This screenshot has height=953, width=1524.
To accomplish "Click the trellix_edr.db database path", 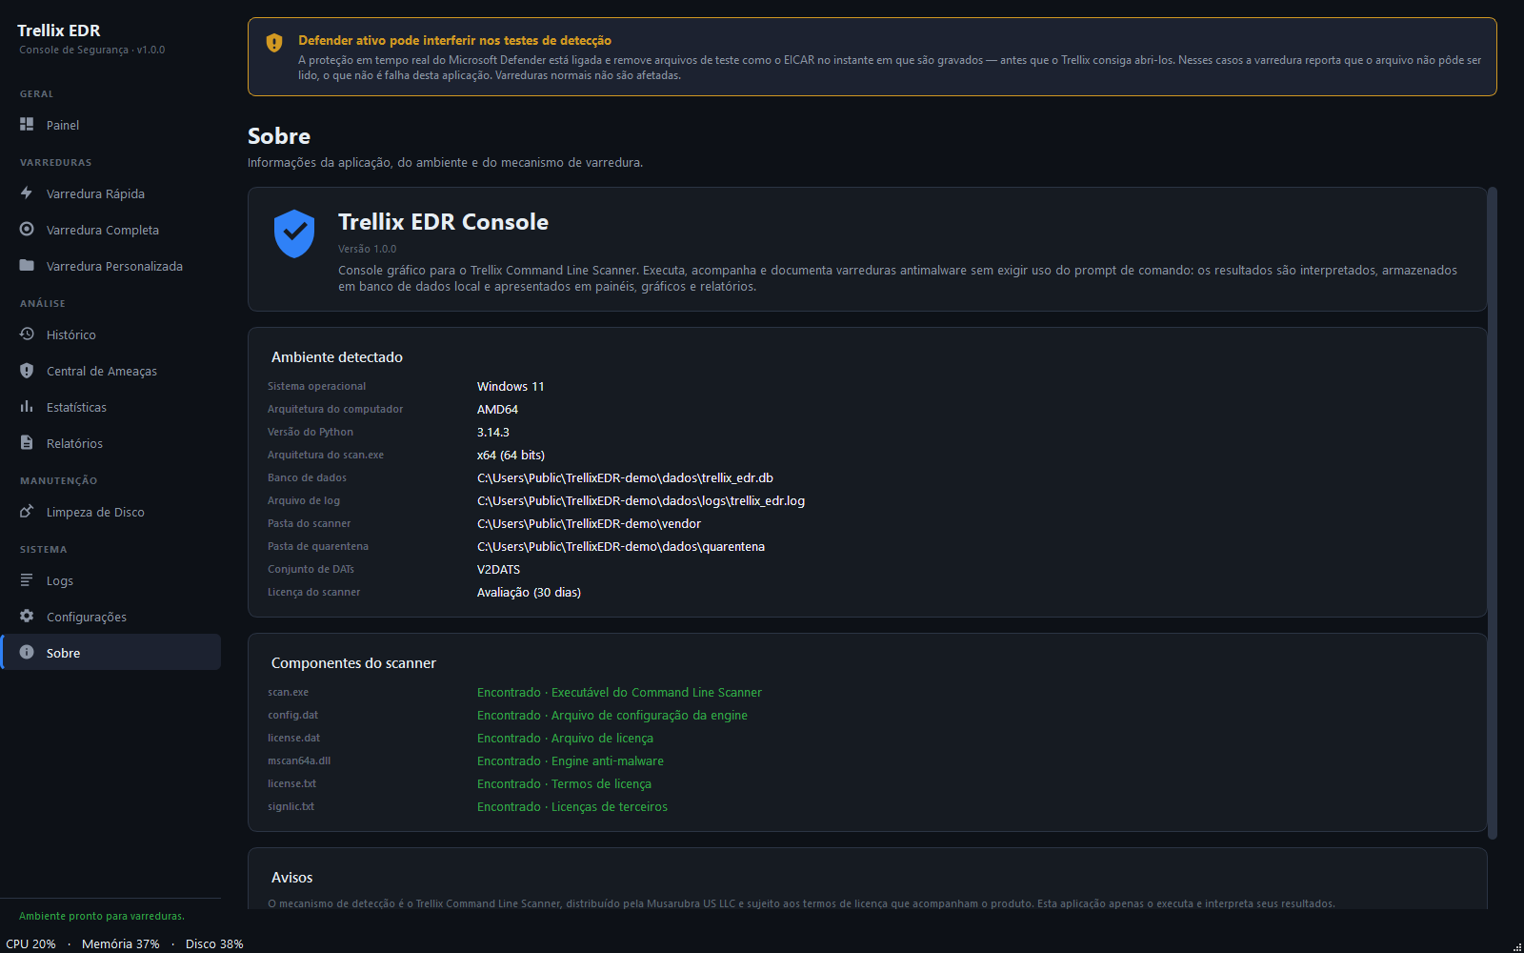I will [x=625, y=477].
